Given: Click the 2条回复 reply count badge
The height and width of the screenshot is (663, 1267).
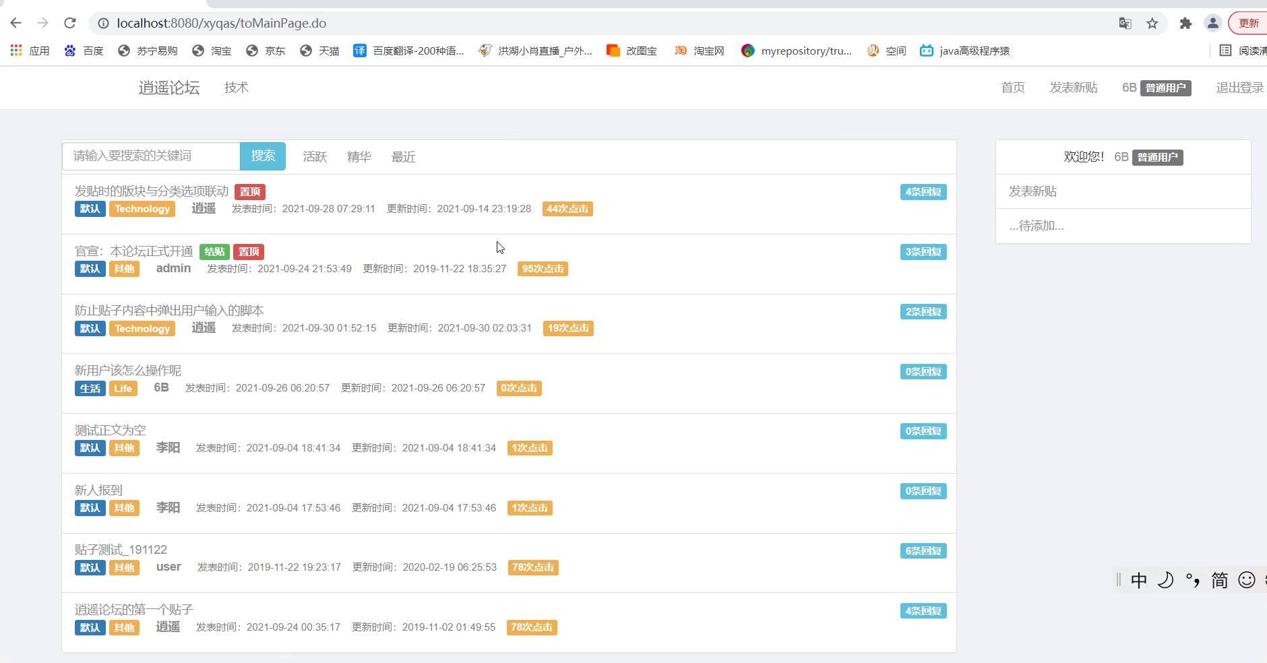Looking at the screenshot, I should point(923,312).
